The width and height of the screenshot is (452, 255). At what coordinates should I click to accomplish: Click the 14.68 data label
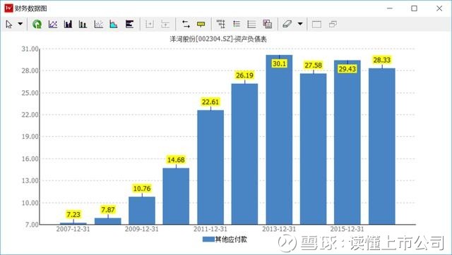tap(176, 160)
